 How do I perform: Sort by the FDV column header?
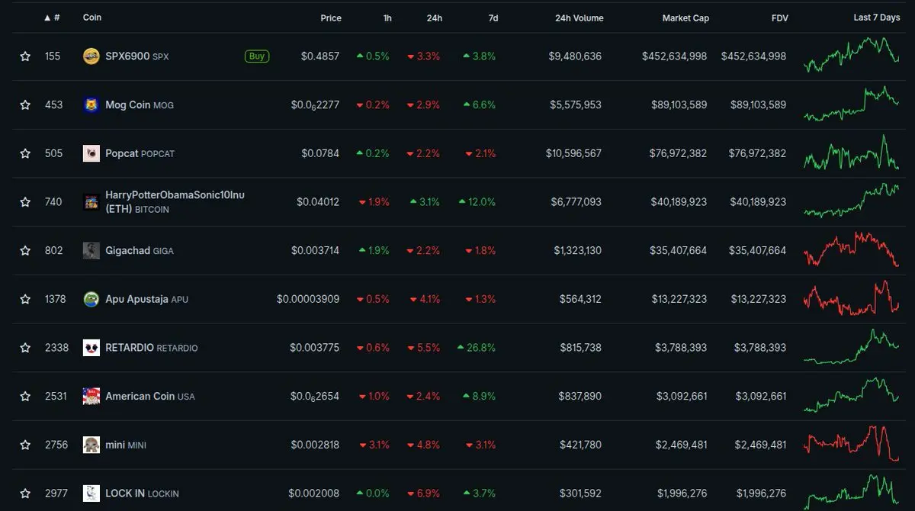pos(779,18)
